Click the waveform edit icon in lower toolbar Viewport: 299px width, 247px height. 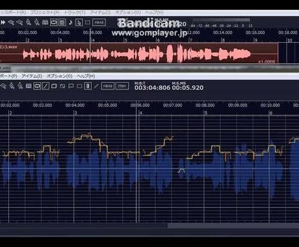(62, 86)
